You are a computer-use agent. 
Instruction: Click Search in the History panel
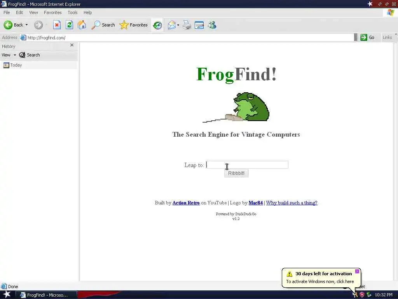click(x=30, y=55)
